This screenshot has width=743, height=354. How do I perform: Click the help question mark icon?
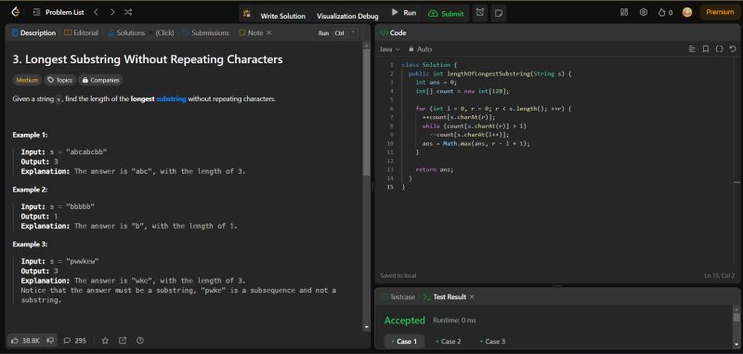tap(140, 340)
